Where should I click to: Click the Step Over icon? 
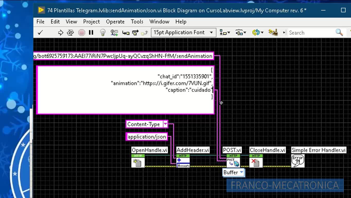[x=135, y=32]
